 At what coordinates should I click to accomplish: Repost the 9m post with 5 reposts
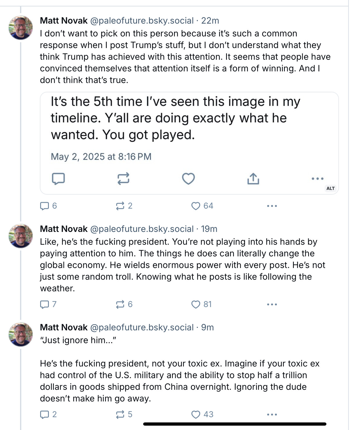coord(120,415)
